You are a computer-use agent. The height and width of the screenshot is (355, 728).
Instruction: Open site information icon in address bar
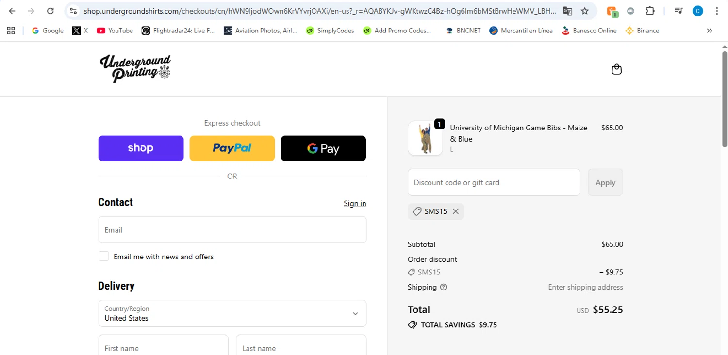point(73,11)
